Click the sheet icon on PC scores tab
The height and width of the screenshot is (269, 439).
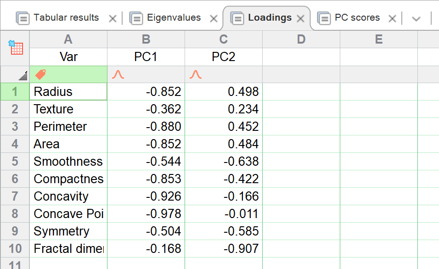click(324, 18)
